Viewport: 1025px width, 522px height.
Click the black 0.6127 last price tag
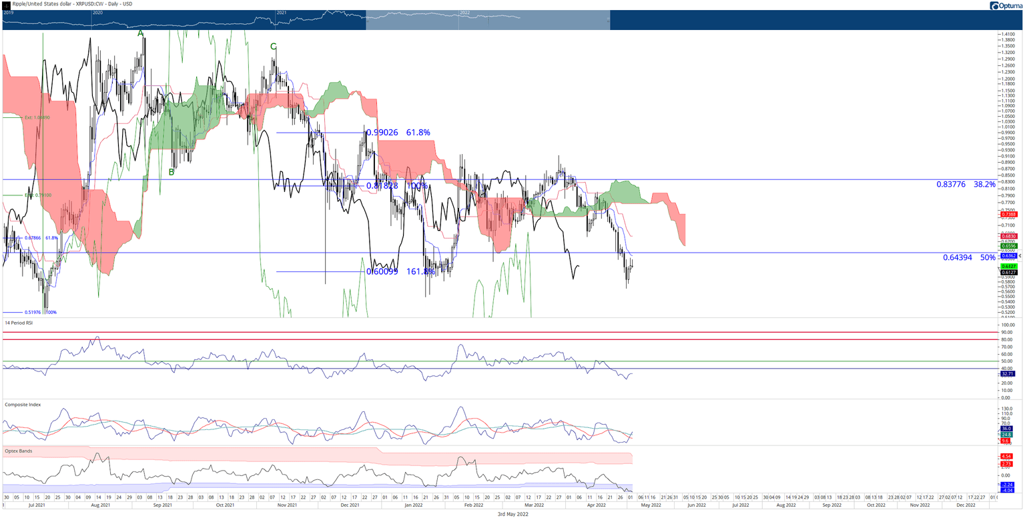point(1008,272)
